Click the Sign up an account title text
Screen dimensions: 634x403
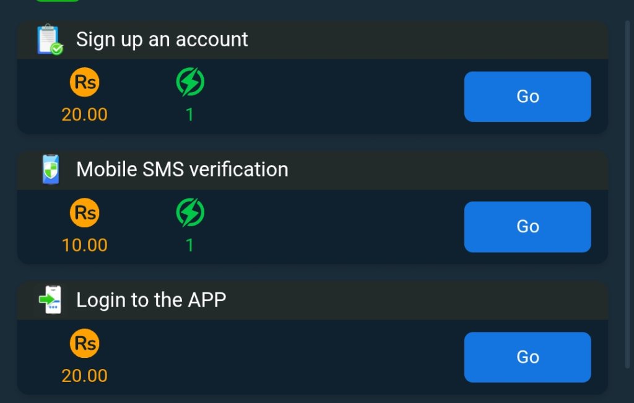(x=162, y=39)
